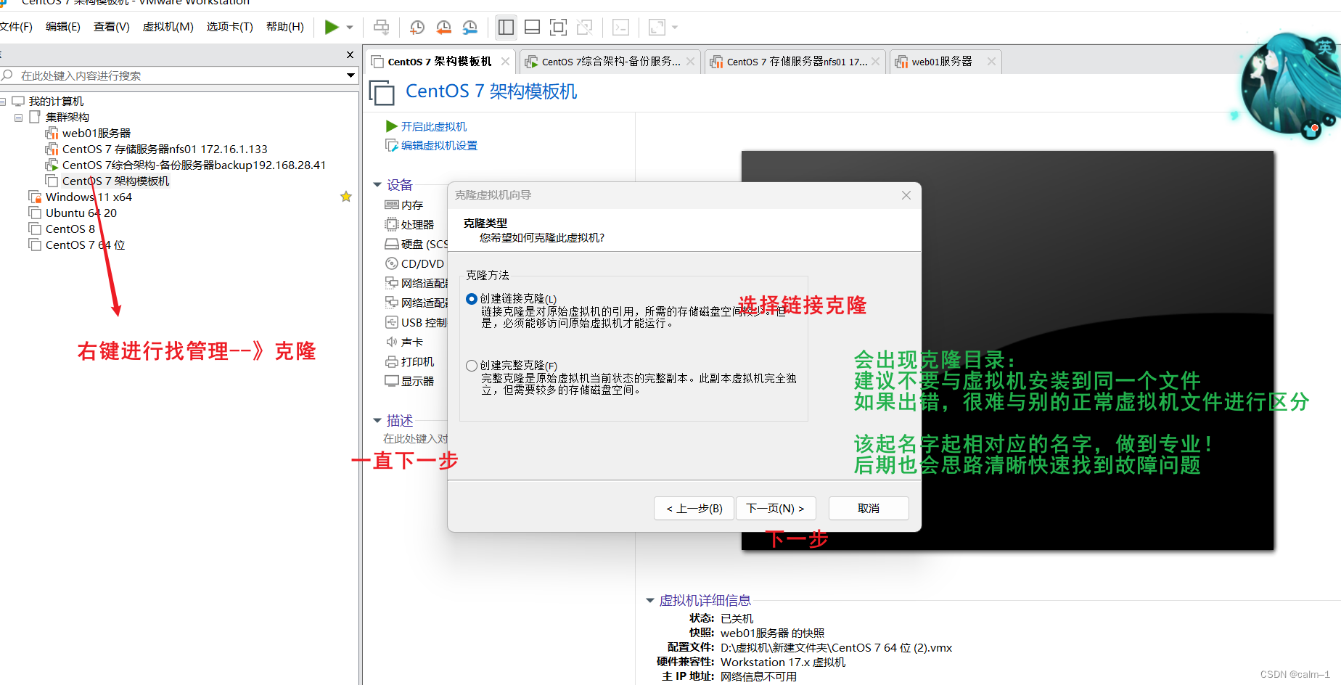Click the take snapshot clock icon

coord(417,28)
